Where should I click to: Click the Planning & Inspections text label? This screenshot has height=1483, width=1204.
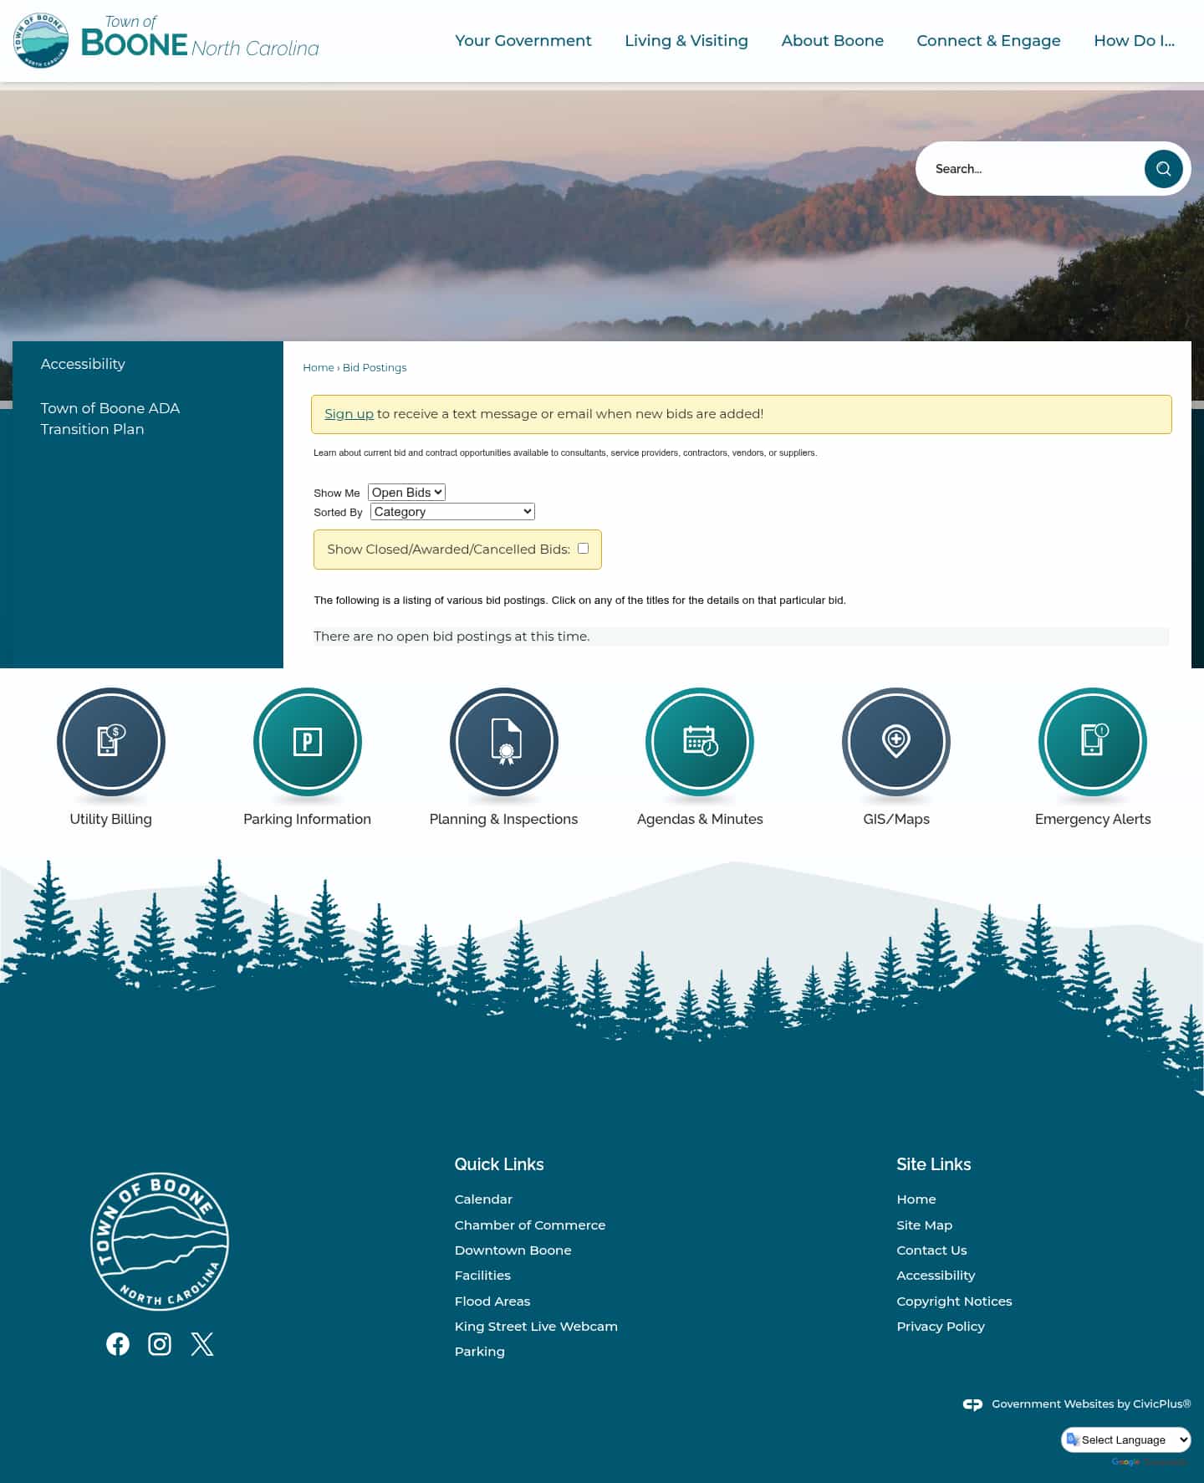pyautogui.click(x=503, y=819)
